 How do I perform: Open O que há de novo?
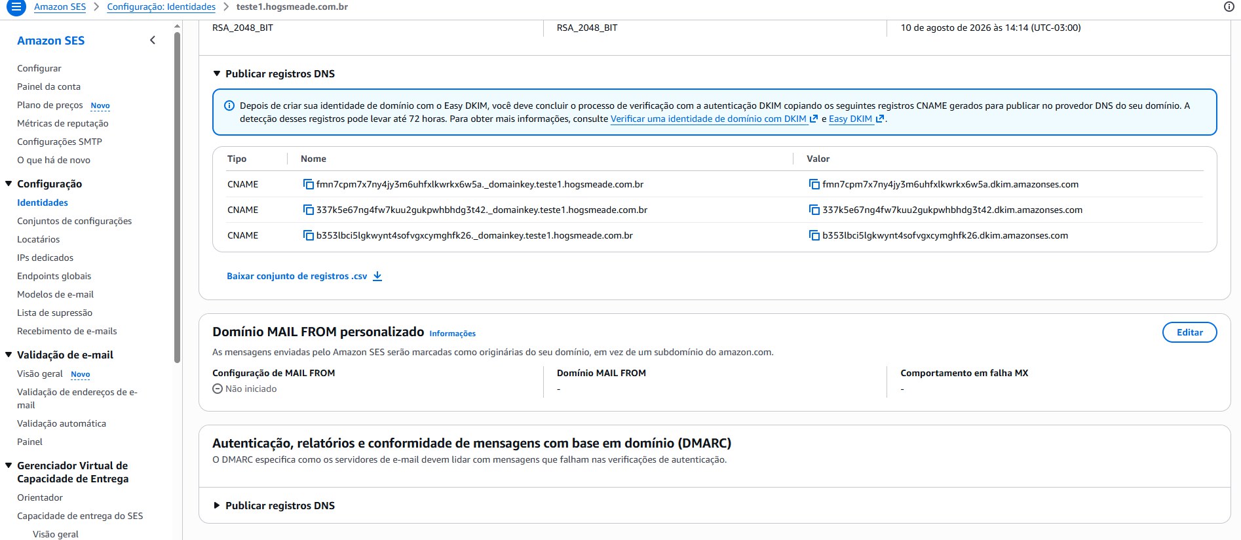click(x=54, y=160)
